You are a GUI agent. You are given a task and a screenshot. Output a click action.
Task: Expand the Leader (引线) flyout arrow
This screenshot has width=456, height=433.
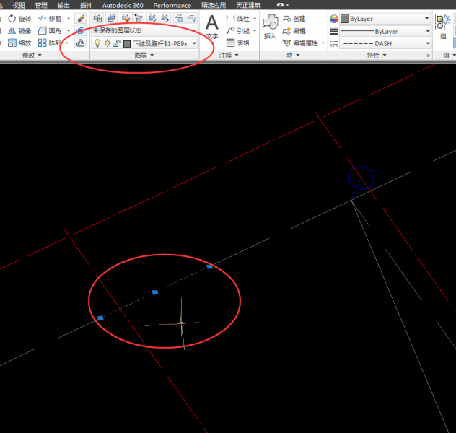coord(255,31)
